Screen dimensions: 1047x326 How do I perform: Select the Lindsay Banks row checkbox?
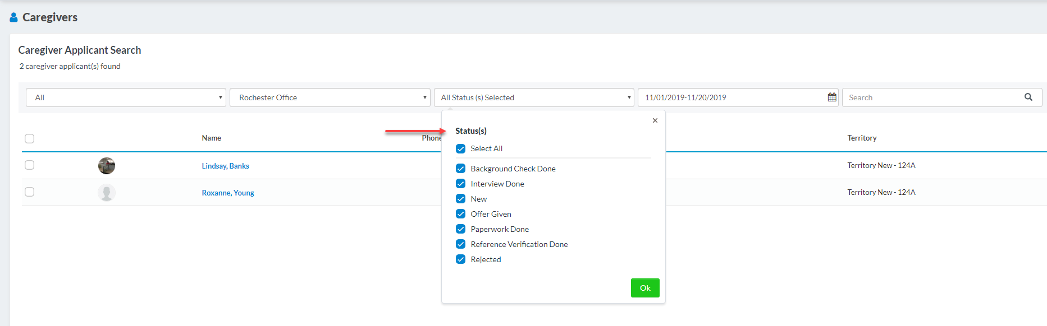[x=30, y=165]
